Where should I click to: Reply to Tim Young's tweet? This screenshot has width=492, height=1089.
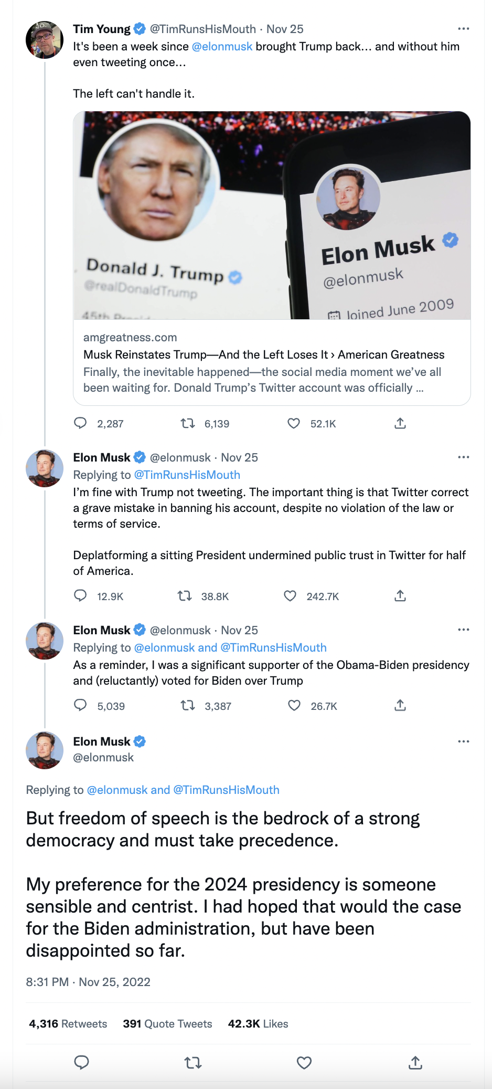tap(80, 423)
